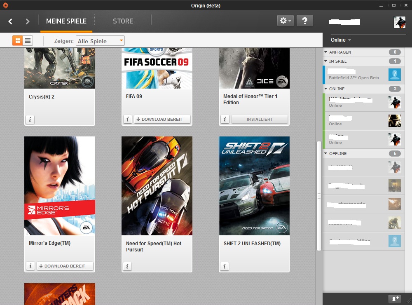Select friend playing Battlefield 3 Open Beta
The height and width of the screenshot is (305, 412).
point(363,75)
